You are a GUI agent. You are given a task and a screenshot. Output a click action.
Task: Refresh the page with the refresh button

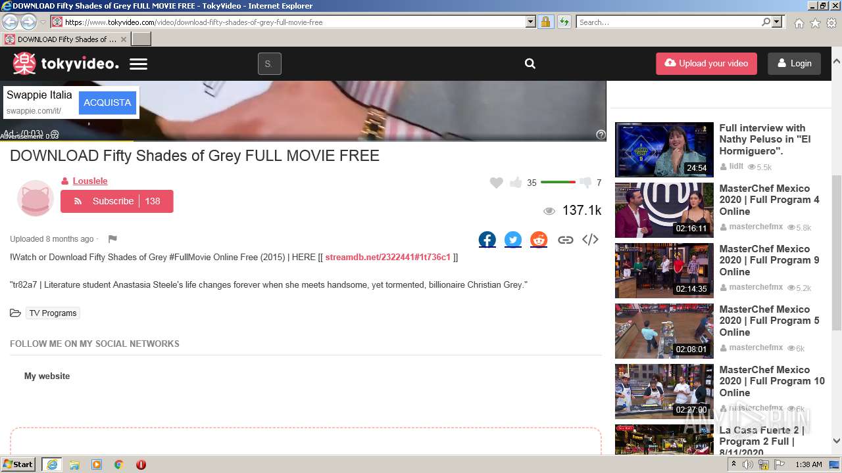coord(564,22)
